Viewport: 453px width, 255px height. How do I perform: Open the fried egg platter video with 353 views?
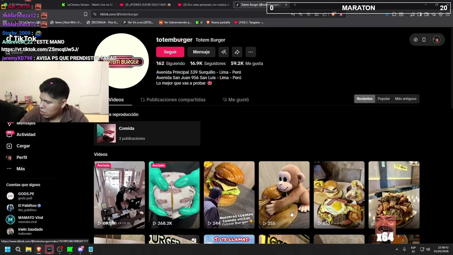point(339,195)
